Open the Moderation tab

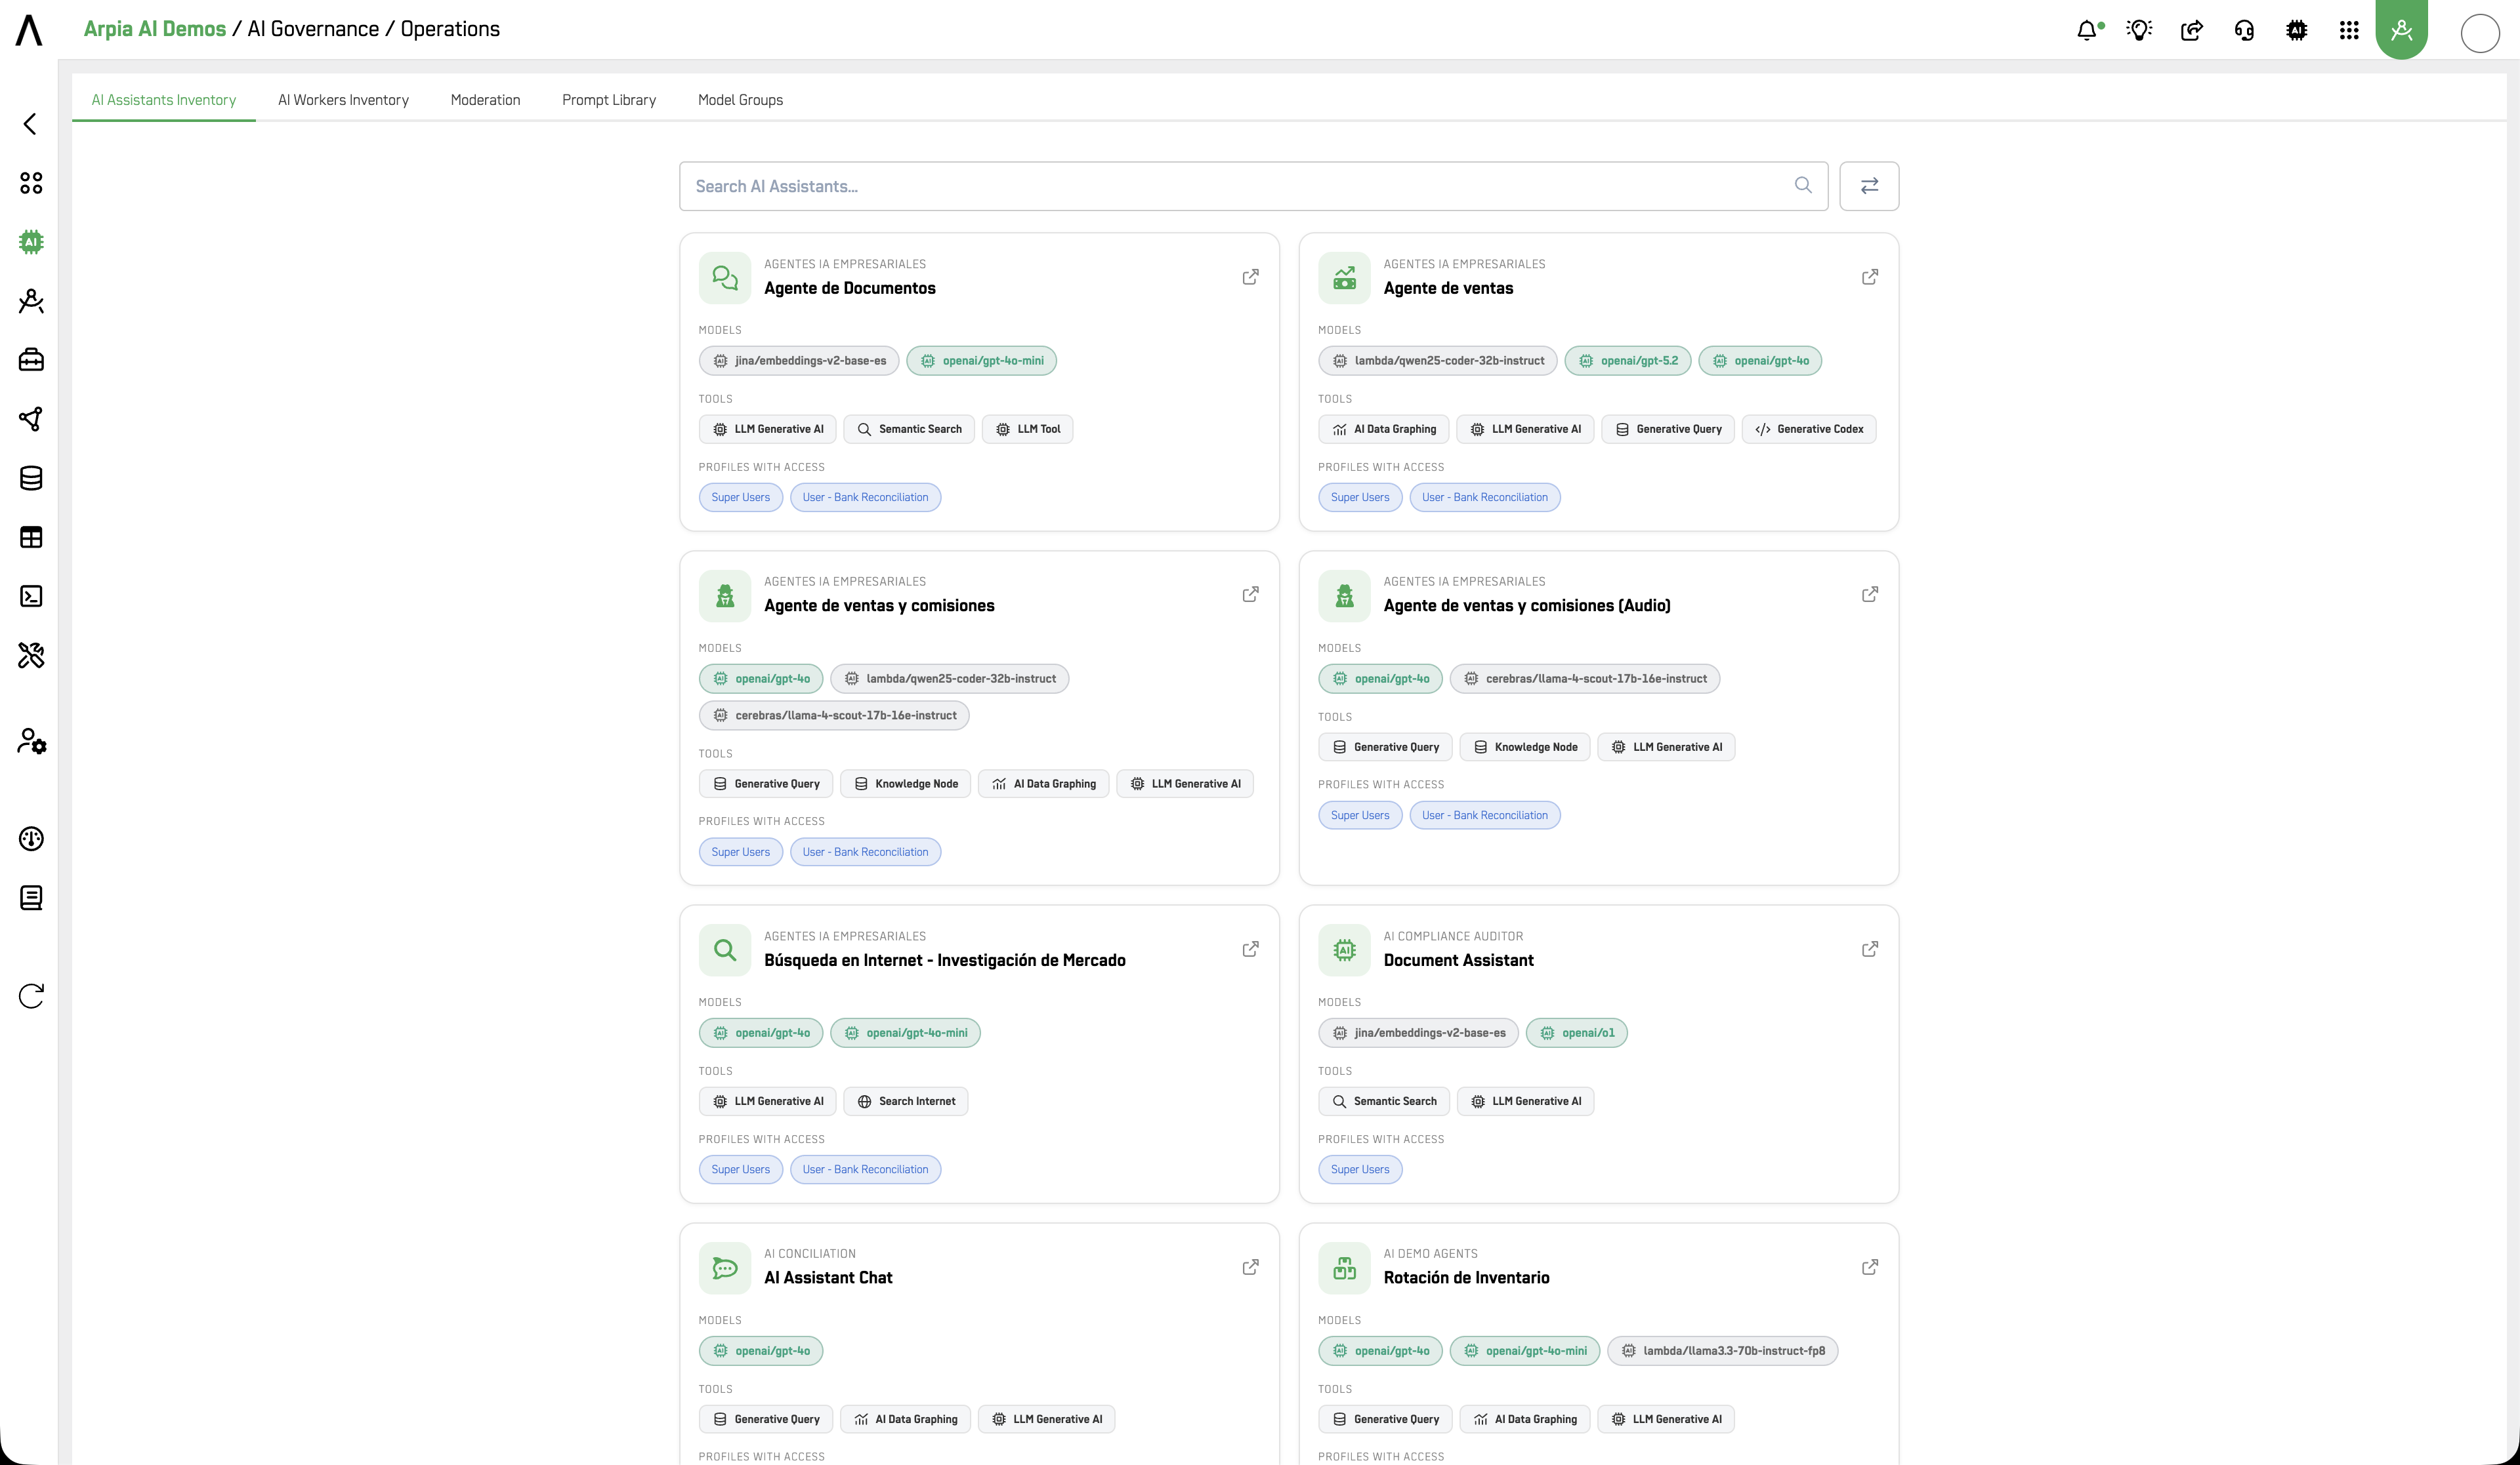click(485, 100)
